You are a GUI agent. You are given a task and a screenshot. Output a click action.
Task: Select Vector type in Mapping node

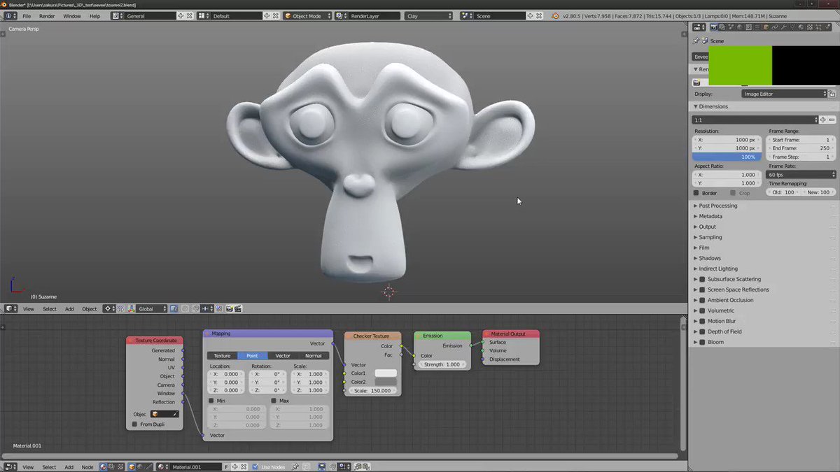point(283,355)
